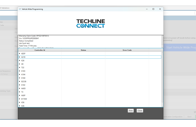Image resolution: width=196 pixels, height=127 pixels.
Task: Sort by the Controller Id column header
Action: tap(40, 50)
